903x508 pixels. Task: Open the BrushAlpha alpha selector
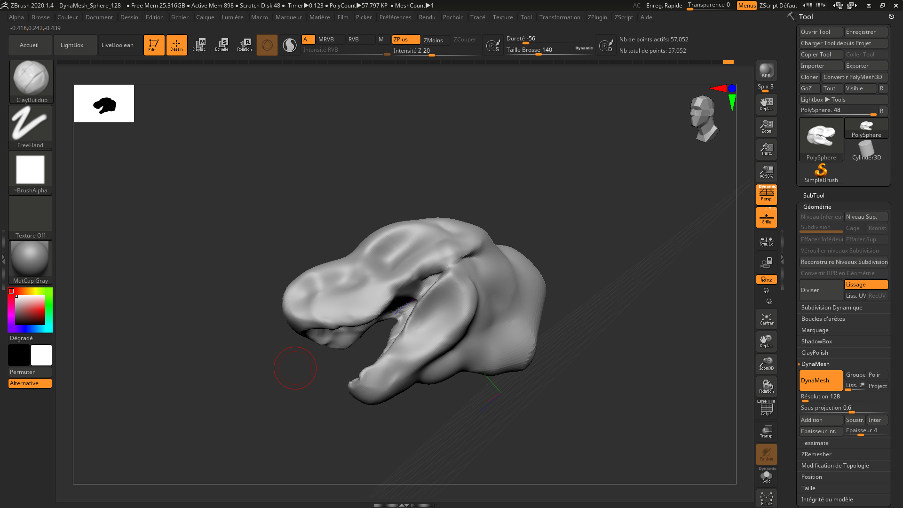tap(31, 172)
